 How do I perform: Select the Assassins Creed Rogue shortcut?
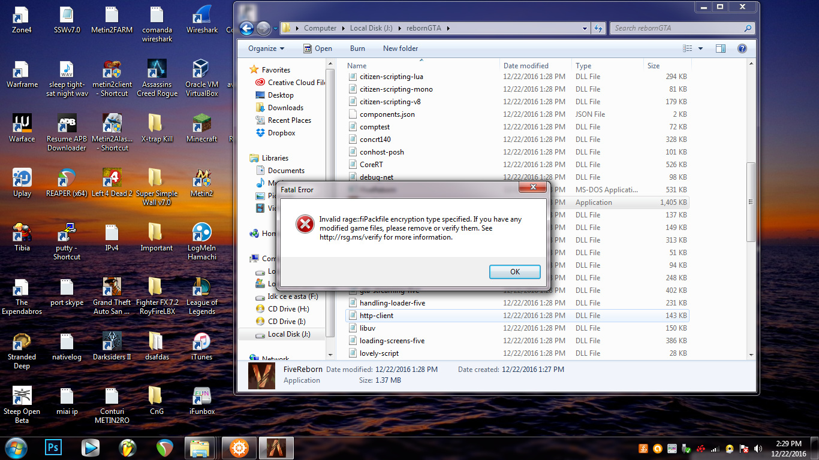(157, 78)
